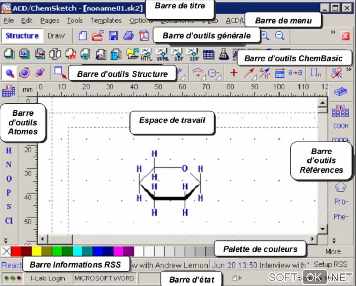This screenshot has height=286, width=356.
Task: Select the Phe- radical
Action: tap(341, 217)
